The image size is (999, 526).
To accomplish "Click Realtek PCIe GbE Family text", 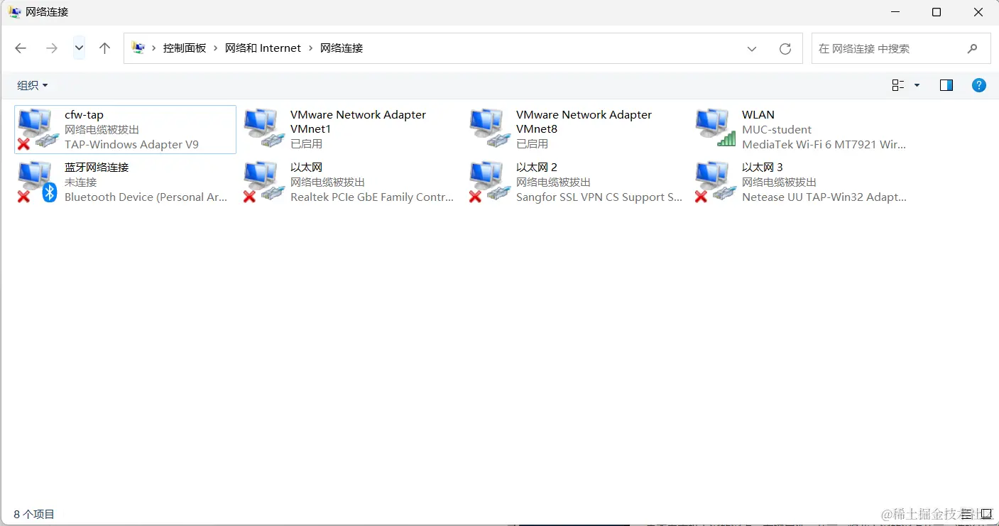I will tap(371, 197).
